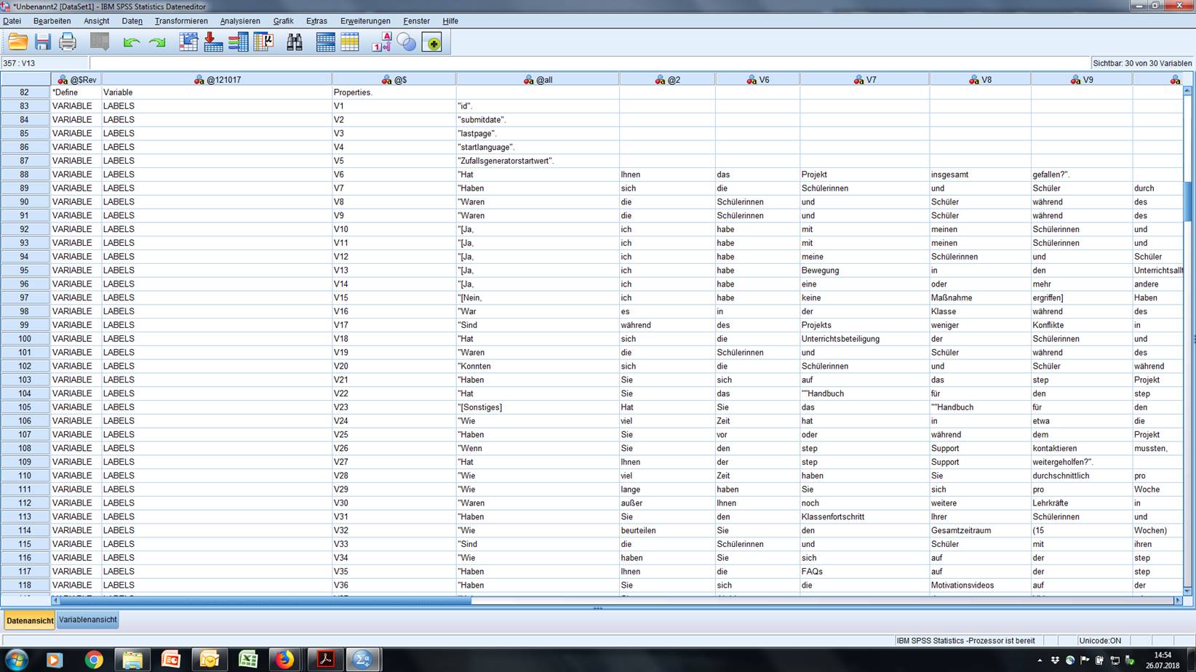Click the Open data document folder icon

pos(17,42)
